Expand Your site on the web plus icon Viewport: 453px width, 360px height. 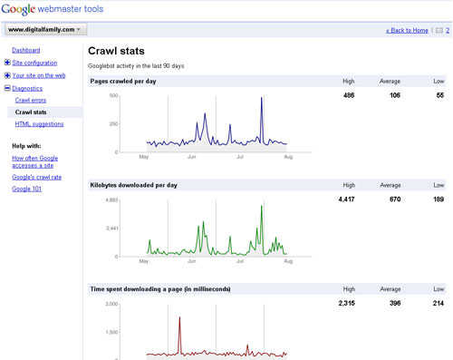pos(7,75)
